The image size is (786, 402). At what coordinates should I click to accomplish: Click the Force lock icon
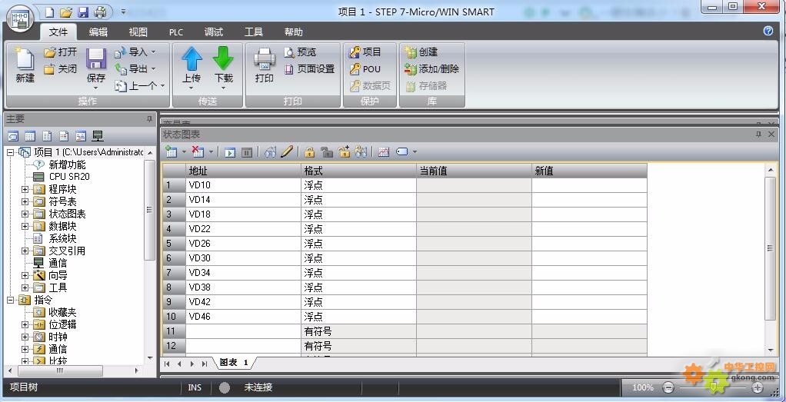tap(310, 152)
